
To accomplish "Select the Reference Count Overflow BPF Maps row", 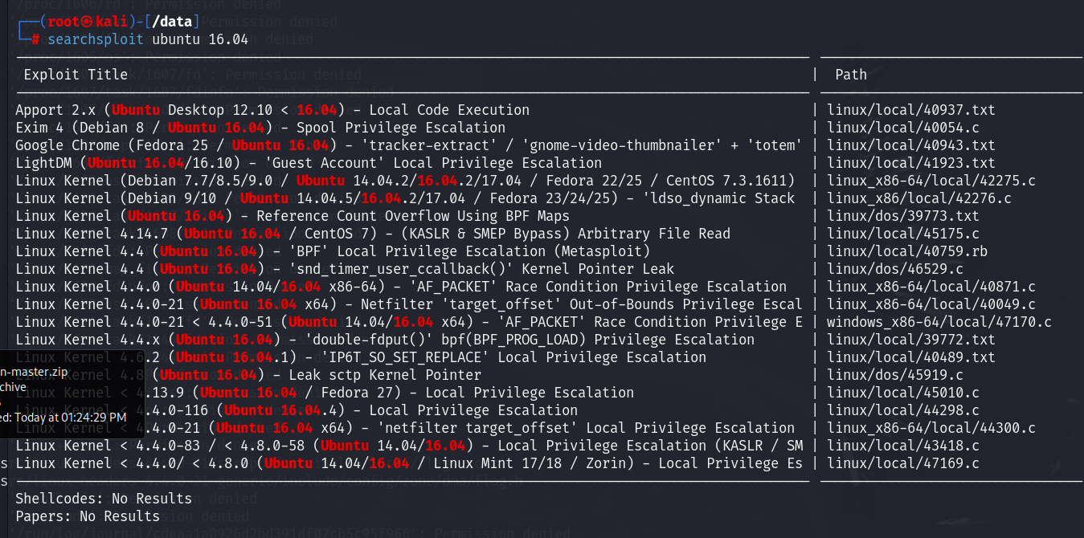I will click(292, 216).
